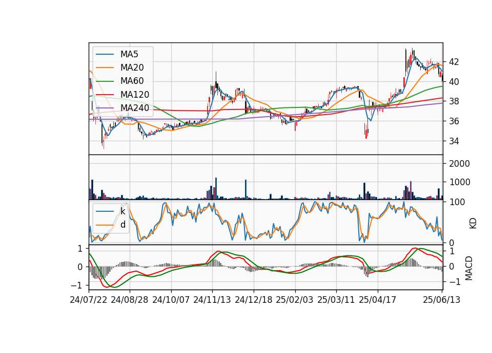
Task: Click the price axis value 36
Action: (454, 121)
